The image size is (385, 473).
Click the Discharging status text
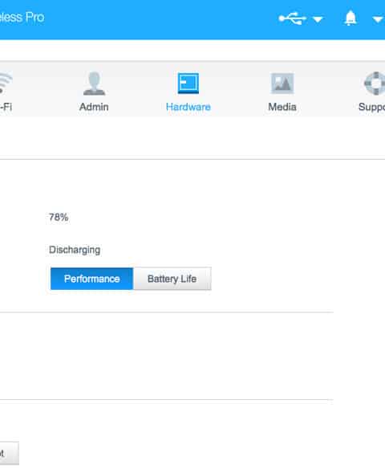pyautogui.click(x=75, y=250)
